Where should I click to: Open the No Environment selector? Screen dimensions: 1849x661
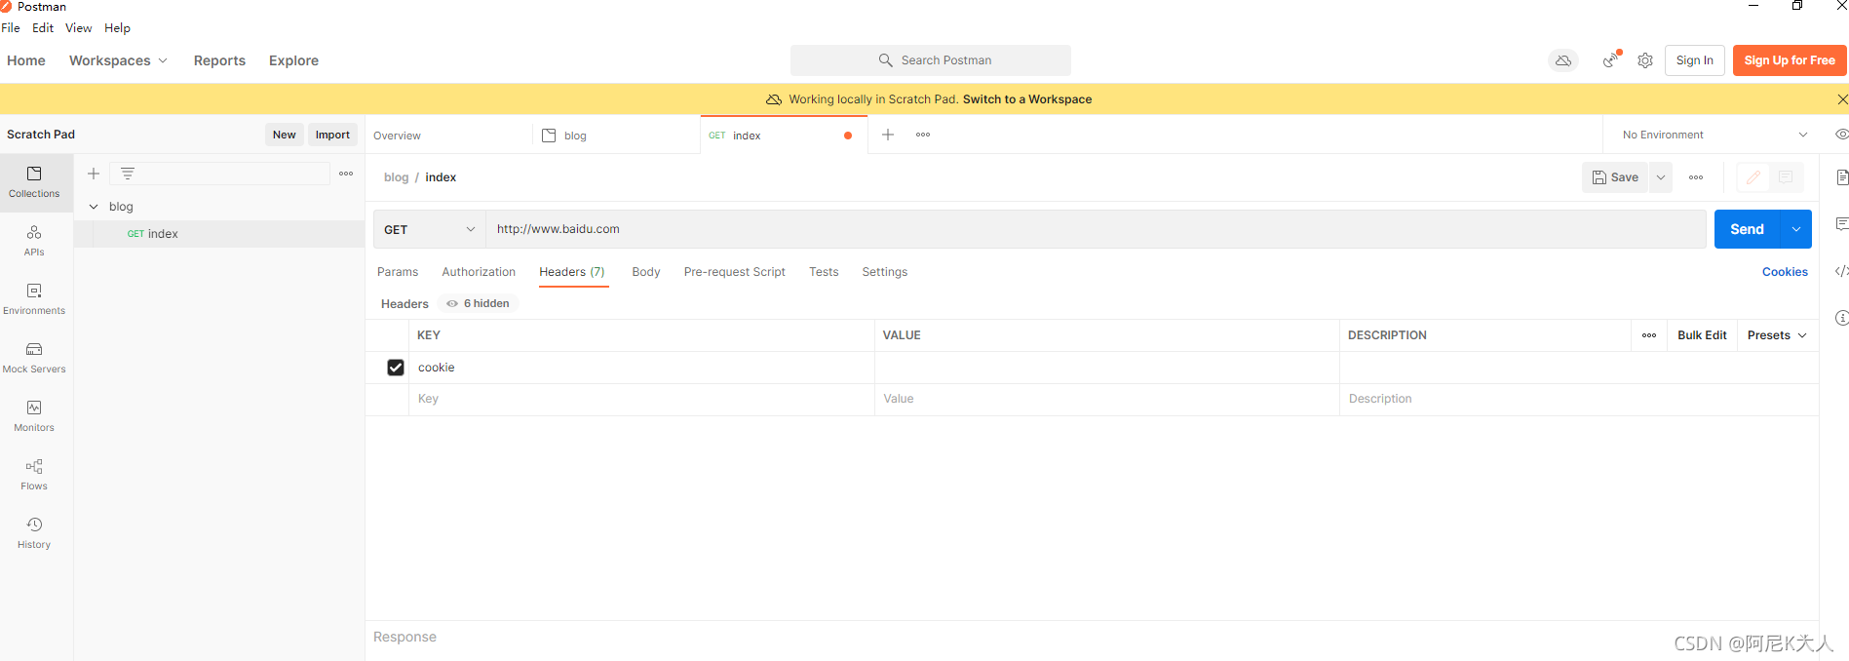tap(1714, 135)
